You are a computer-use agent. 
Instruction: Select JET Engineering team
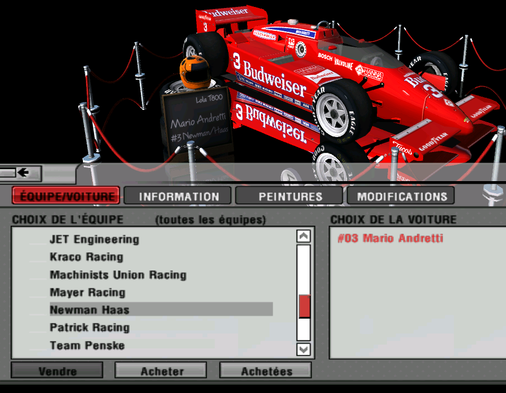[x=95, y=240]
